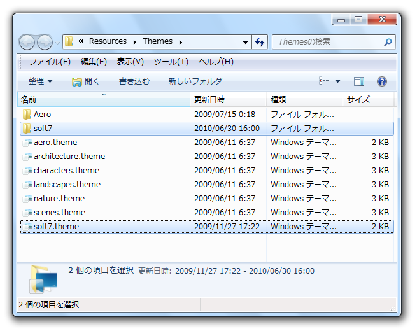Select the aero.theme file icon

click(x=27, y=143)
